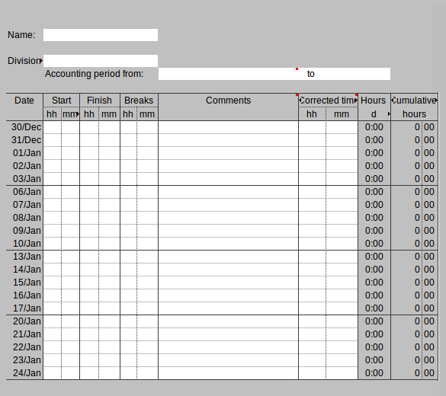Click the Breaks mm cell for 22/Jan
The image size is (446, 396).
pos(147,347)
